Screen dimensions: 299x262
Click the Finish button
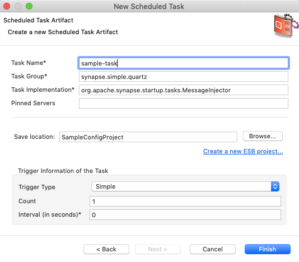(x=267, y=249)
